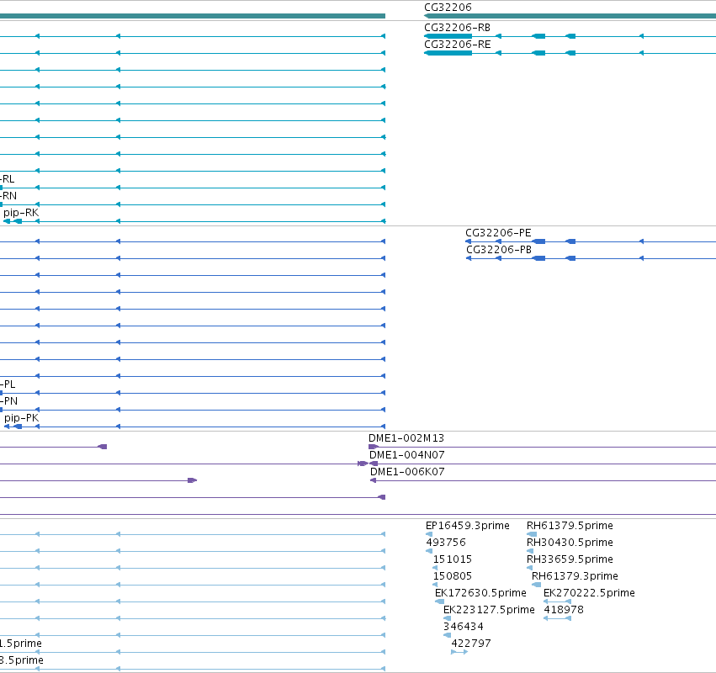This screenshot has height=673, width=716.
Task: Click the RH30430.5prime EST label
Action: coord(570,543)
